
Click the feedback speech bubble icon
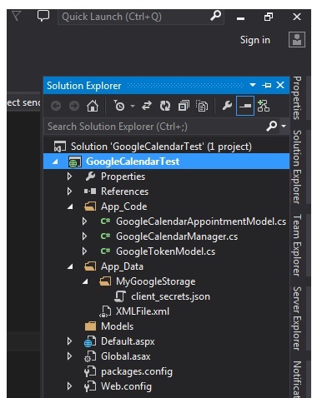43,16
